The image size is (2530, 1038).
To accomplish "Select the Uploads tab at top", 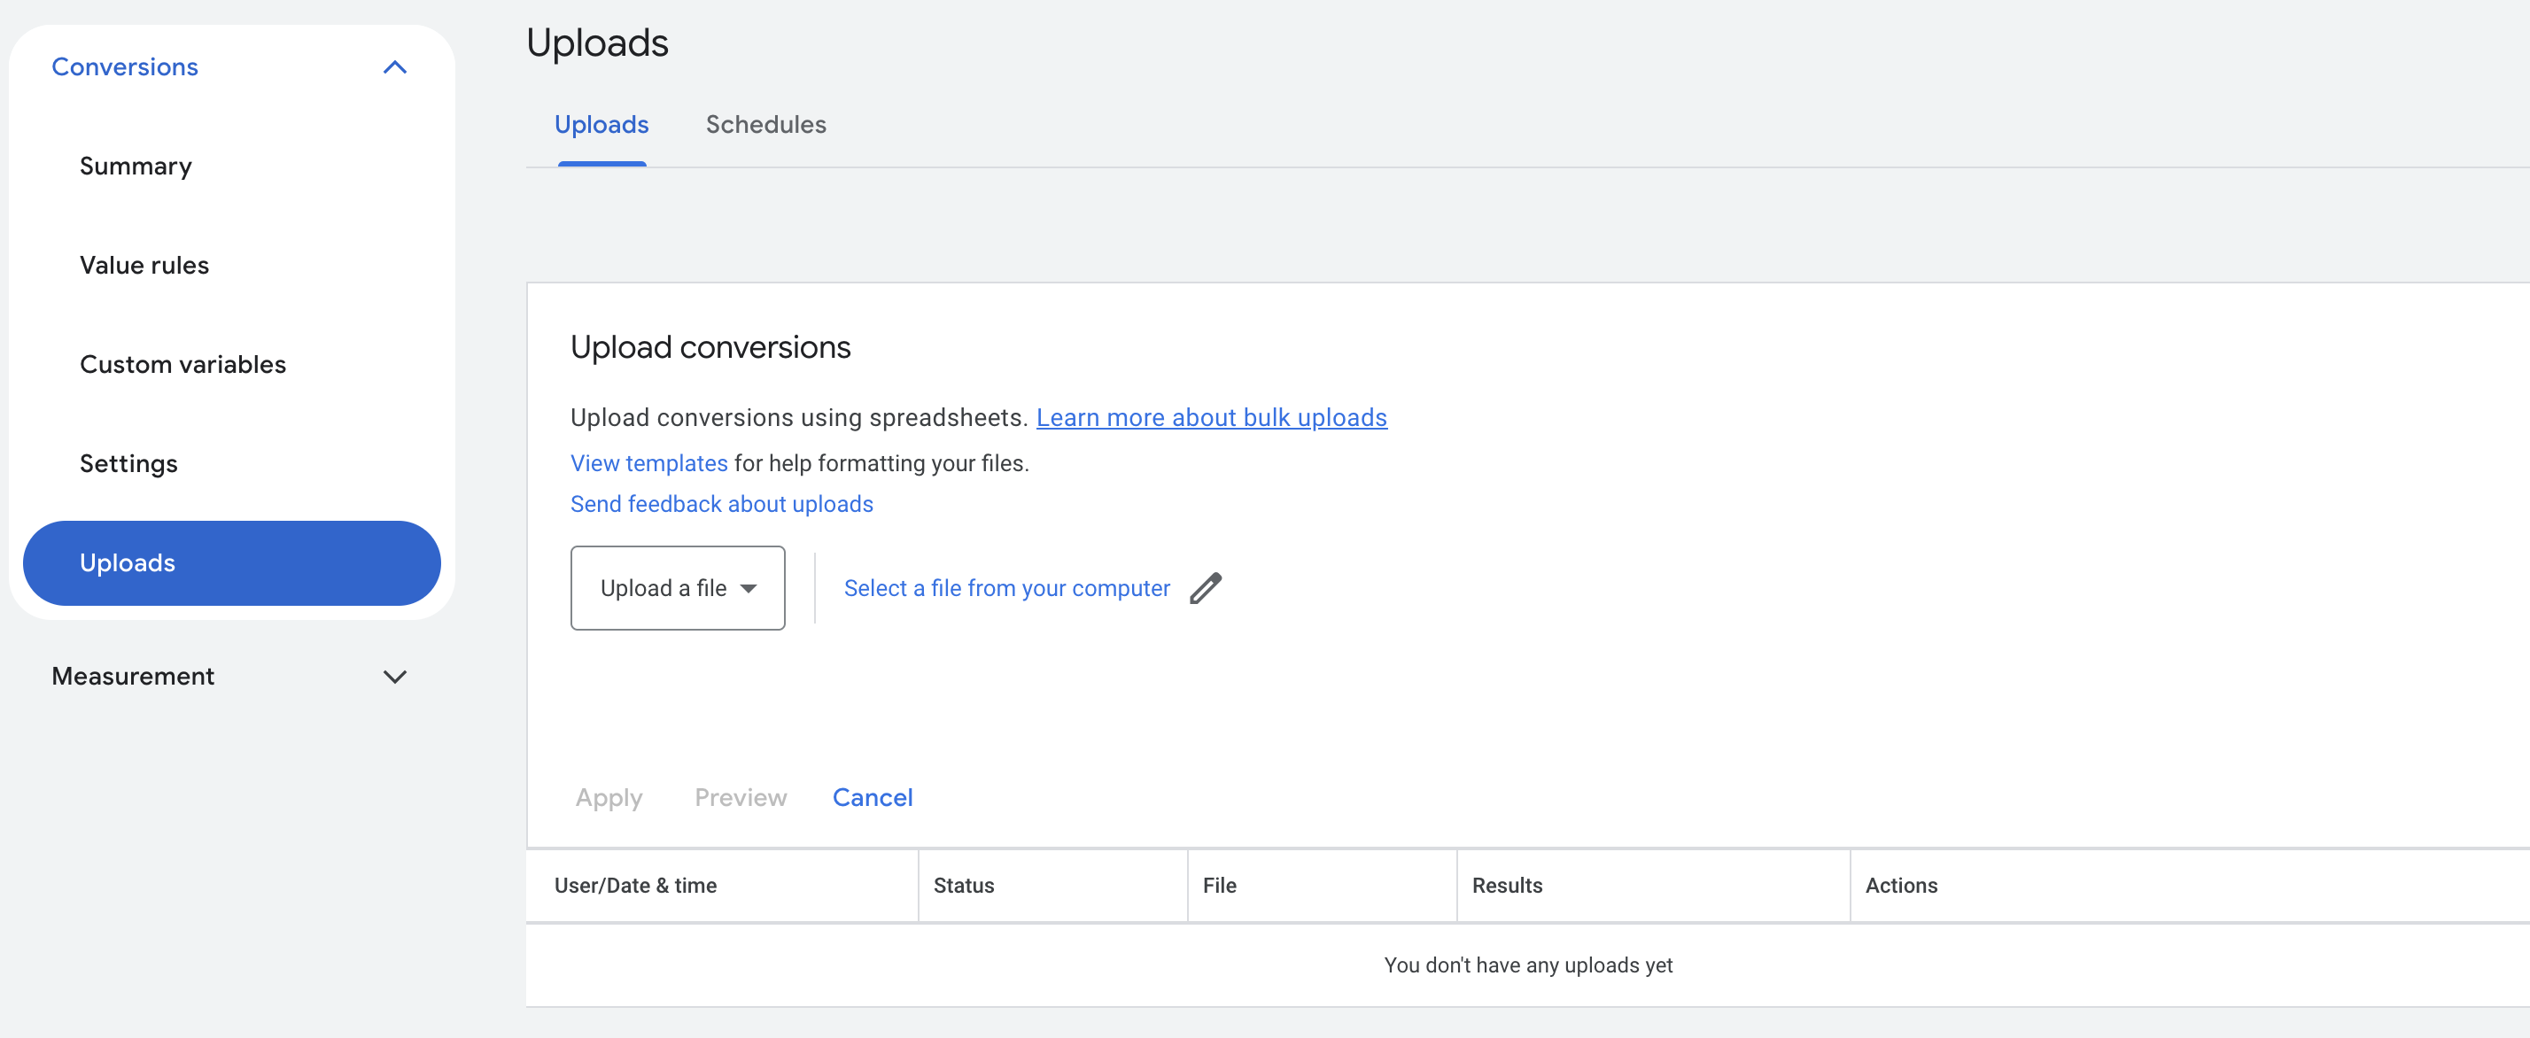I will pyautogui.click(x=601, y=125).
